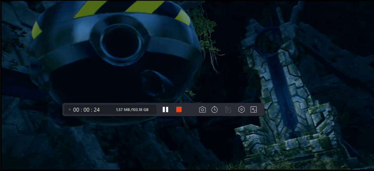Open recording settings hexagon icon
This screenshot has height=171, width=374.
[242, 110]
